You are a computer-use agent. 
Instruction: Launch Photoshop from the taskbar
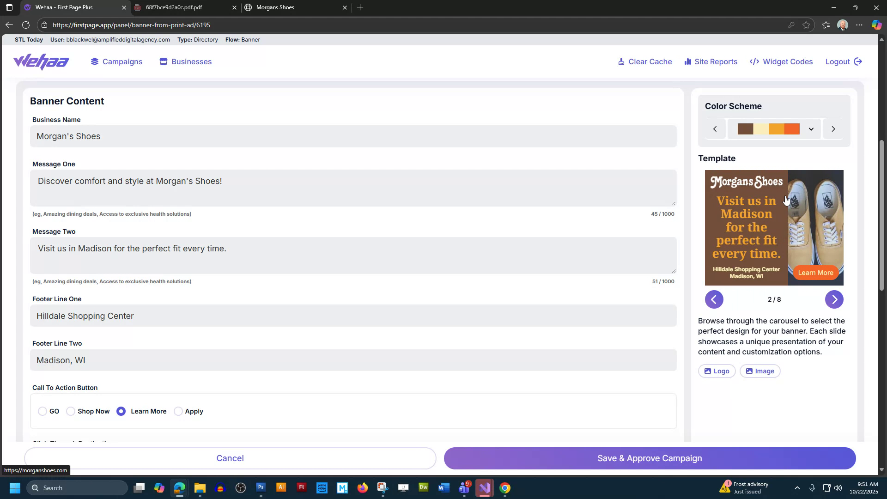point(261,487)
